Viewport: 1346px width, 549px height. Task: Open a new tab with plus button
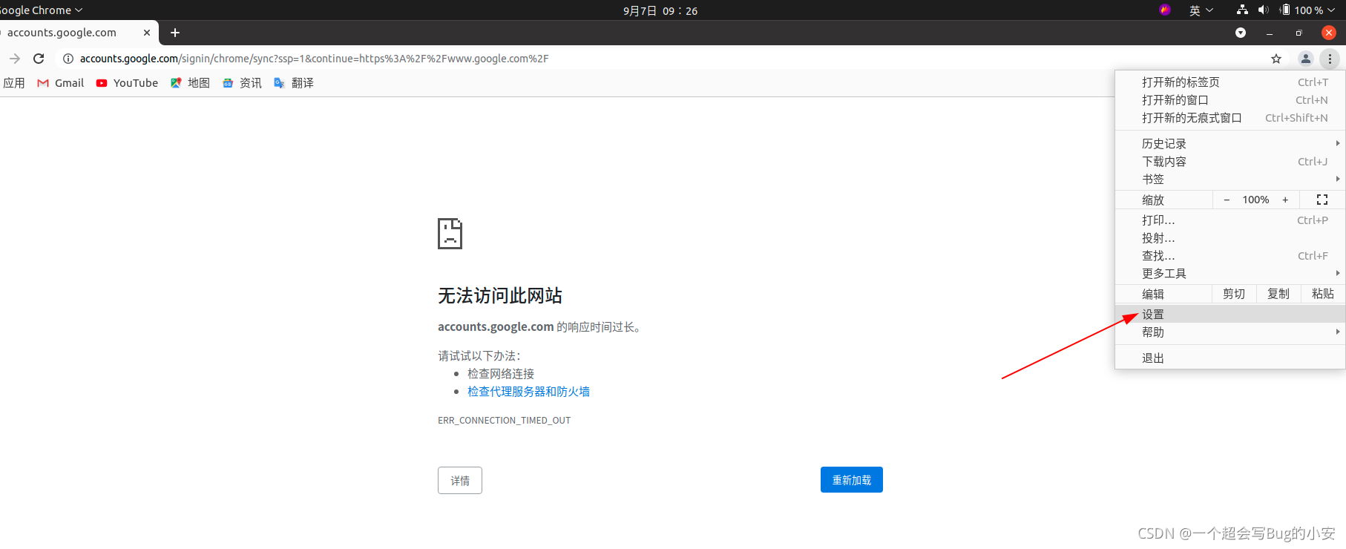click(175, 33)
